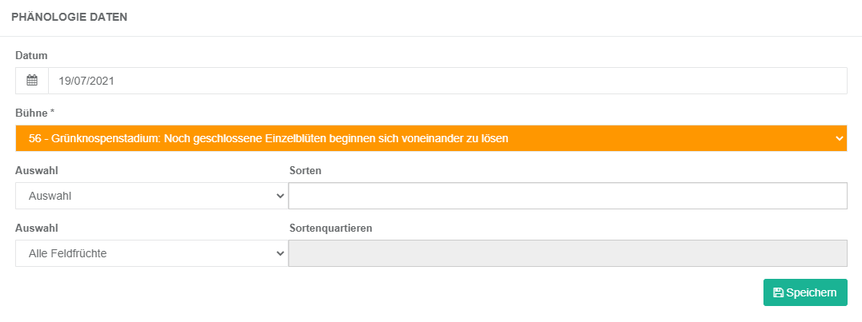Click the Auswahl label above Alle Feldfrüchte
This screenshot has height=322, width=862.
pyautogui.click(x=37, y=229)
